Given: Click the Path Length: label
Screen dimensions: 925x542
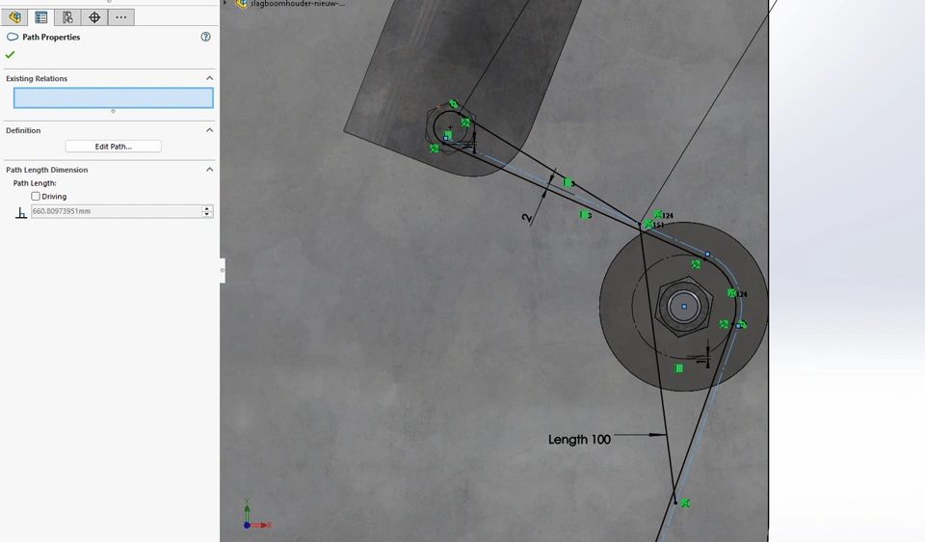Looking at the screenshot, I should tap(35, 183).
